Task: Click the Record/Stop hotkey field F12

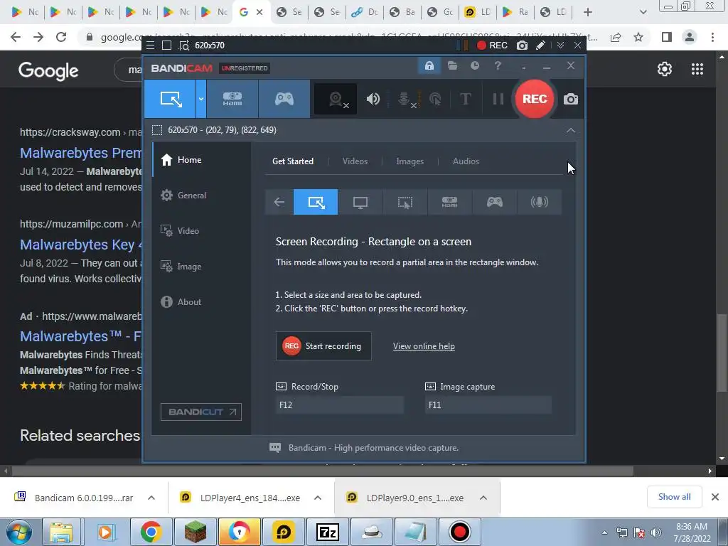Action: tap(339, 405)
